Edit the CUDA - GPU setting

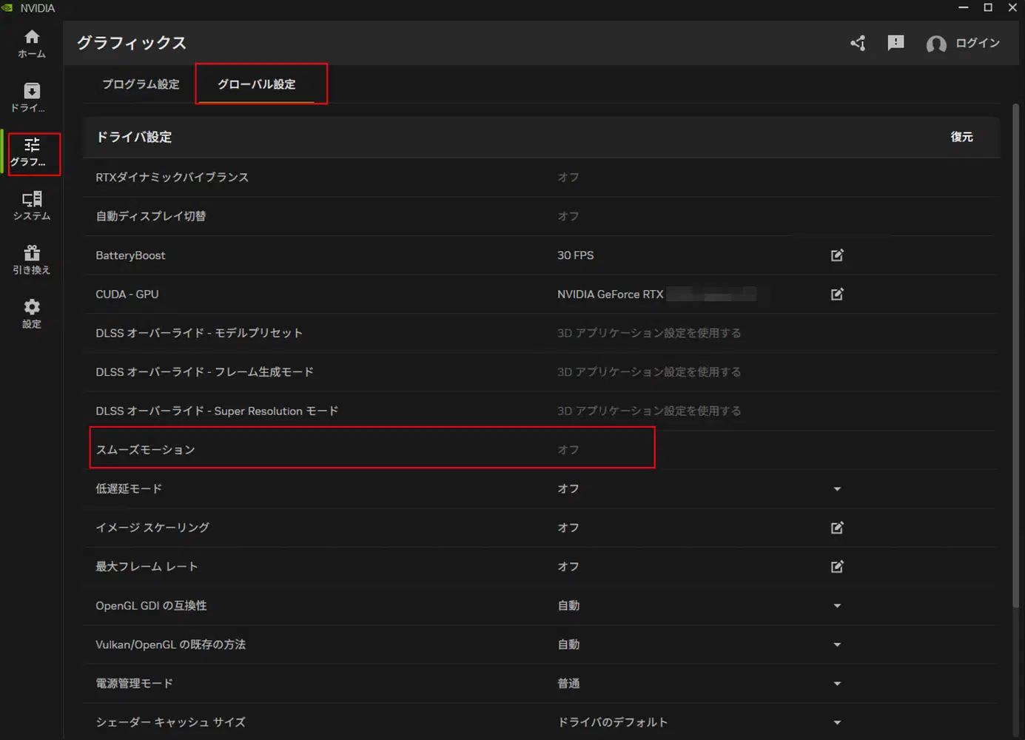tap(837, 295)
